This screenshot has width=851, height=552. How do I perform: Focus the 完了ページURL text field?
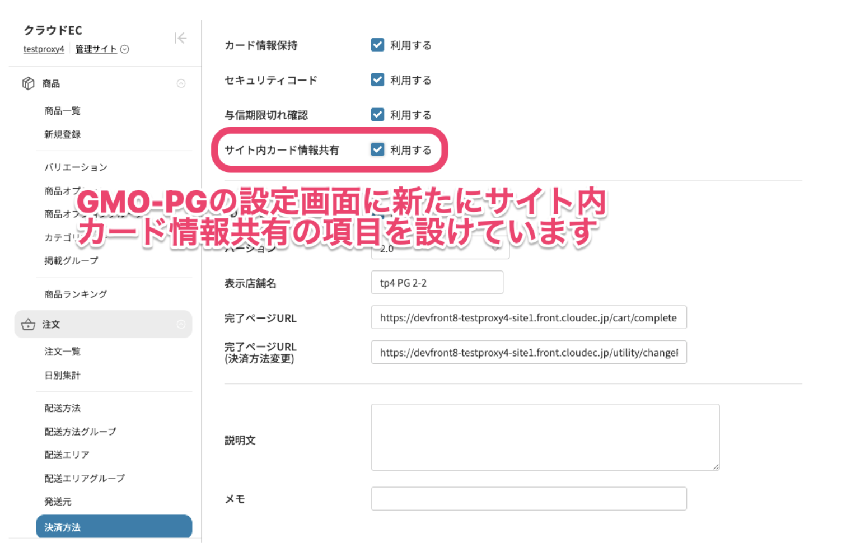pyautogui.click(x=528, y=317)
